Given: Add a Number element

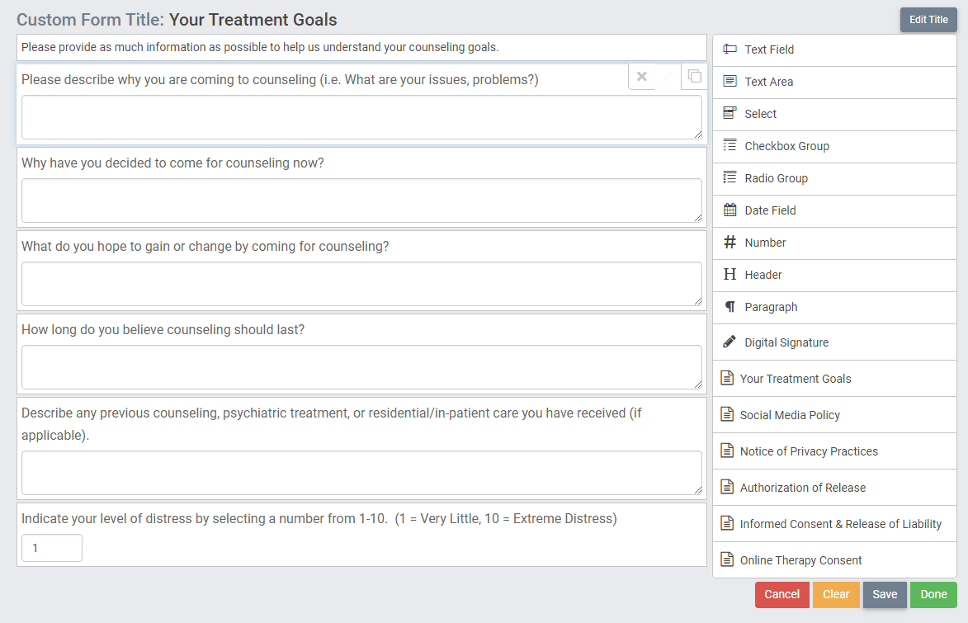Looking at the screenshot, I should pos(834,243).
